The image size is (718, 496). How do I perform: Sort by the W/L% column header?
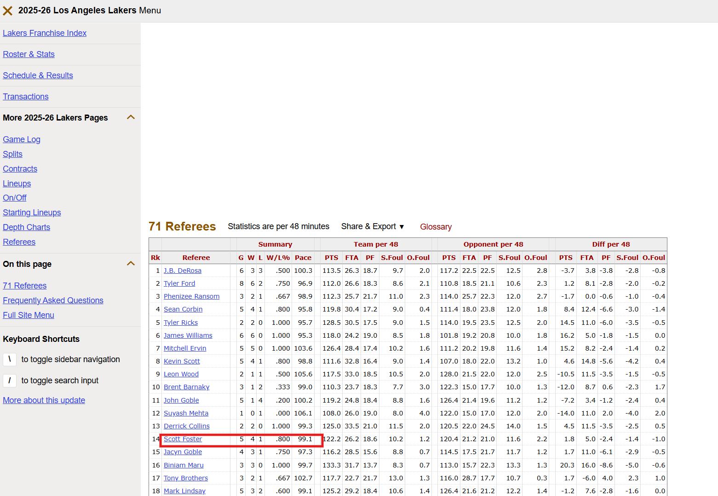pyautogui.click(x=278, y=258)
